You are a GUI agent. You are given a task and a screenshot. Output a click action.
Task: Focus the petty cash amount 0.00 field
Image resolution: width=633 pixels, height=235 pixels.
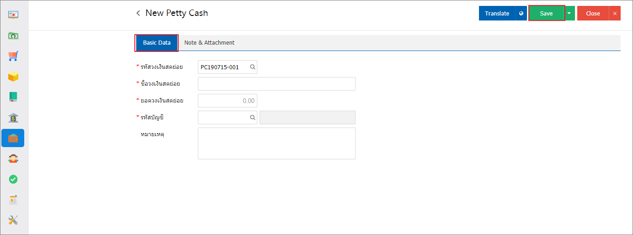pos(228,101)
